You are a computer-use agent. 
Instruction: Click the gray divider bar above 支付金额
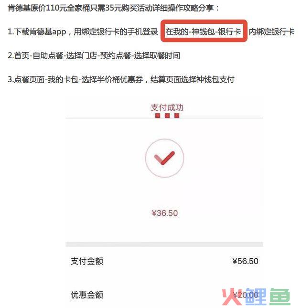point(164,244)
